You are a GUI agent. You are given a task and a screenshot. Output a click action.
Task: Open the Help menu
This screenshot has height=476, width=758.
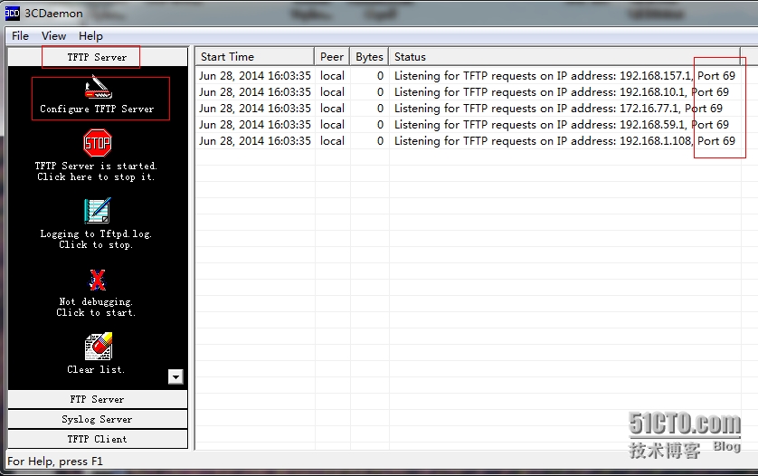90,36
